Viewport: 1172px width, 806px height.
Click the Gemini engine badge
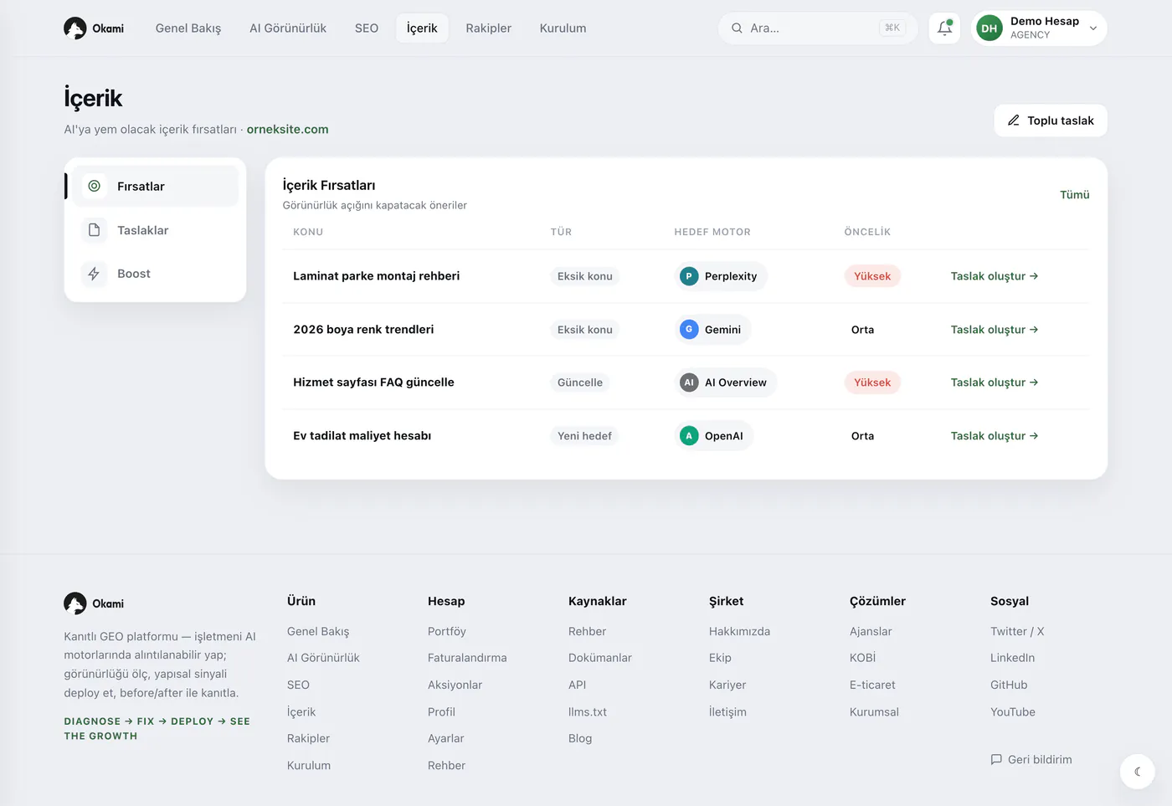[713, 330]
